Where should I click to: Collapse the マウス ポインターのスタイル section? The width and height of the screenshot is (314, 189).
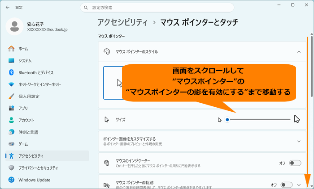299,52
